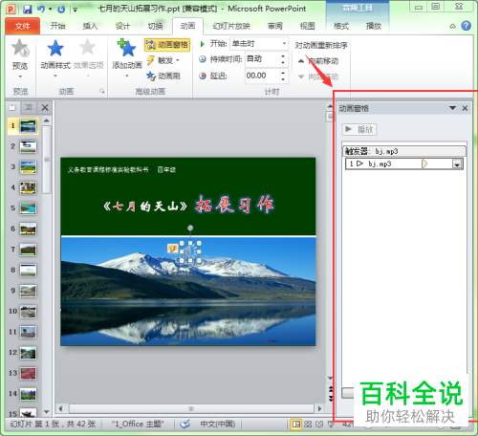Click the 添加动画 star with plus icon
This screenshot has height=436, width=478.
tap(127, 48)
